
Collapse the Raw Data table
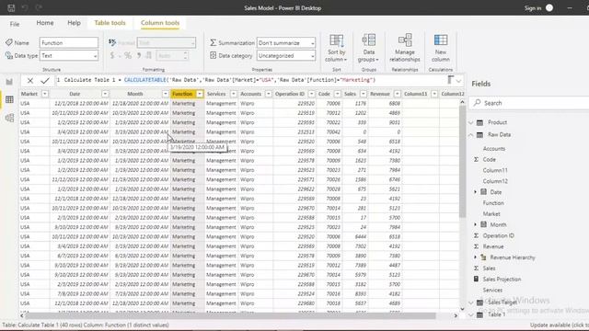(471, 135)
